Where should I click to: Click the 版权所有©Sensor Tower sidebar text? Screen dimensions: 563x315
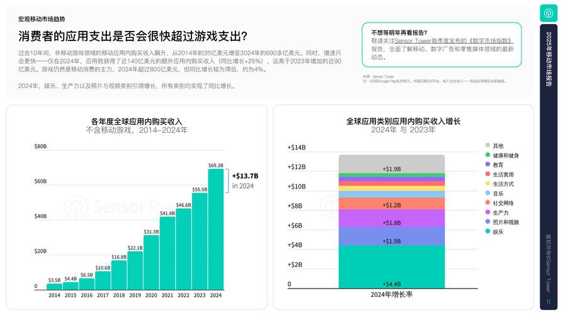tap(548, 260)
